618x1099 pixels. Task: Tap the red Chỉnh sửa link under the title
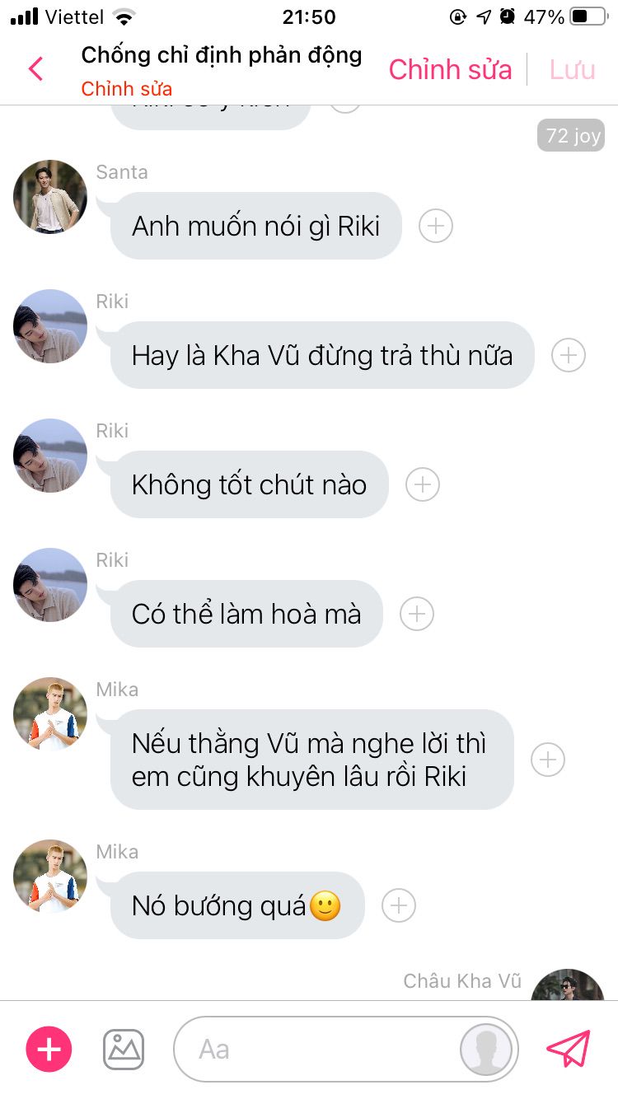coord(127,88)
